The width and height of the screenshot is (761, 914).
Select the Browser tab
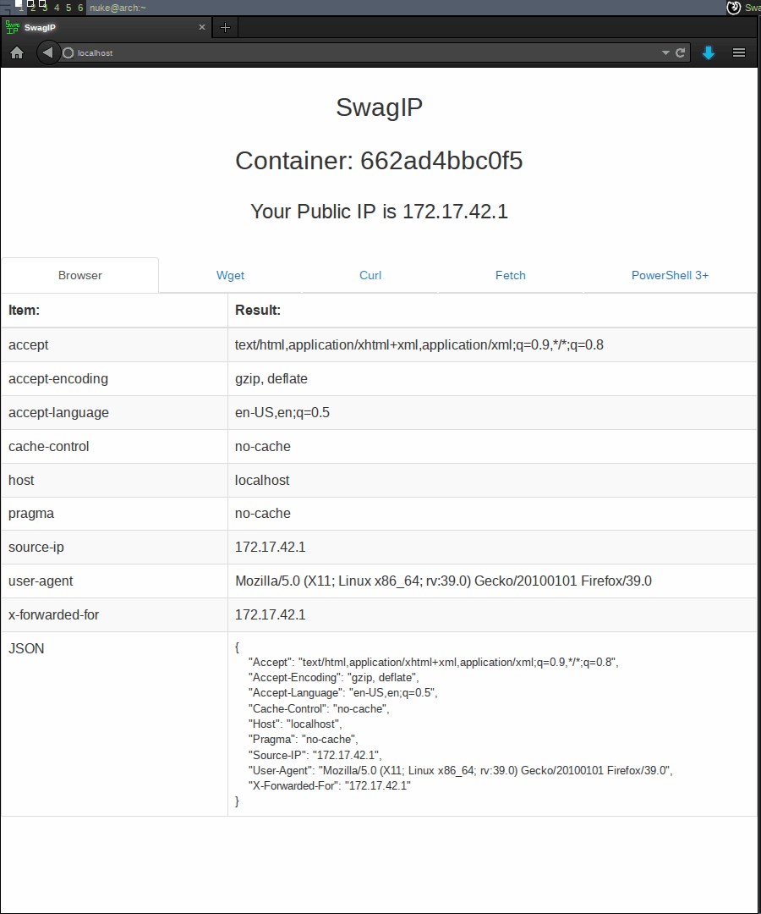click(x=79, y=275)
